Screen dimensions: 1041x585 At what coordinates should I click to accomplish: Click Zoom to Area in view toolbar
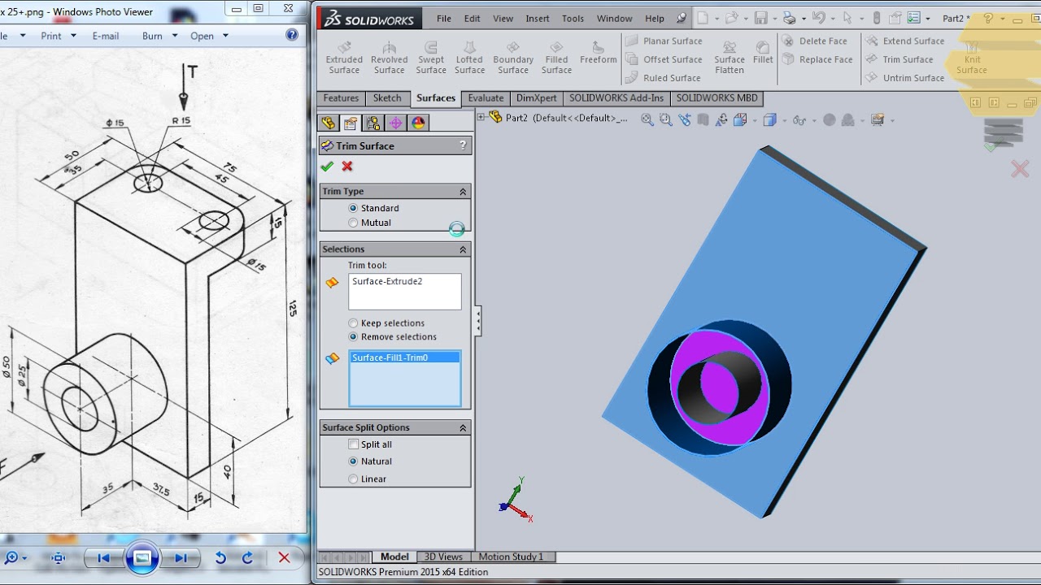point(665,120)
